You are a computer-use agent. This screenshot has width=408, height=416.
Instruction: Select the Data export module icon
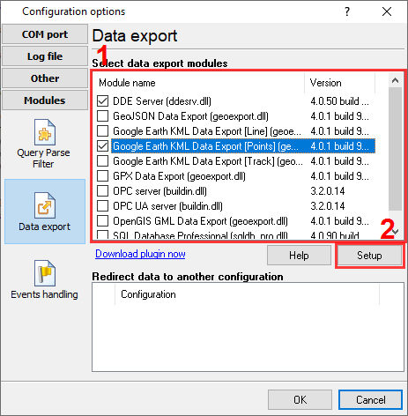(x=45, y=205)
